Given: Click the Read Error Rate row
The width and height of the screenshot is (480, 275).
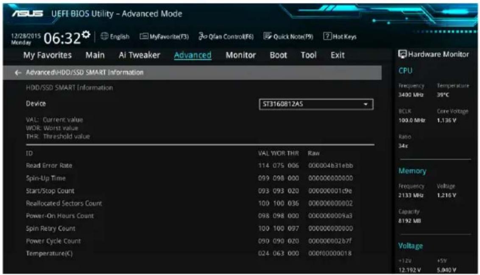Looking at the screenshot, I should (x=190, y=166).
